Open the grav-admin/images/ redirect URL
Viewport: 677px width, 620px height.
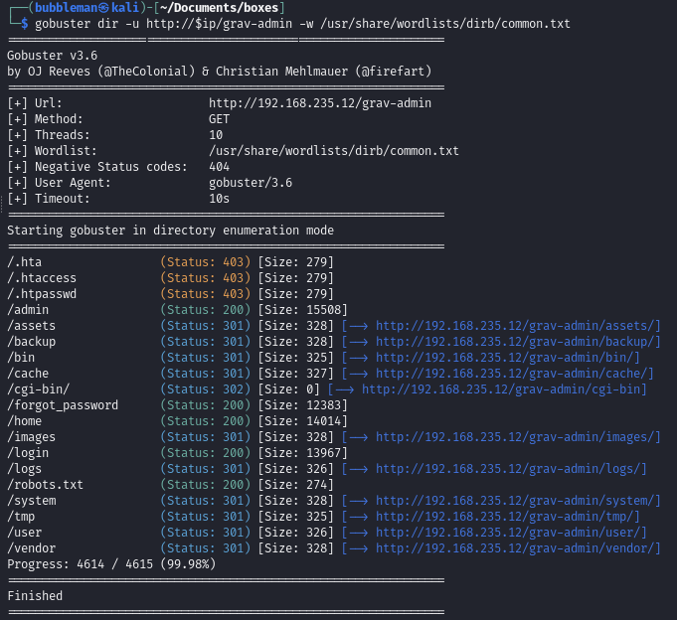click(518, 437)
